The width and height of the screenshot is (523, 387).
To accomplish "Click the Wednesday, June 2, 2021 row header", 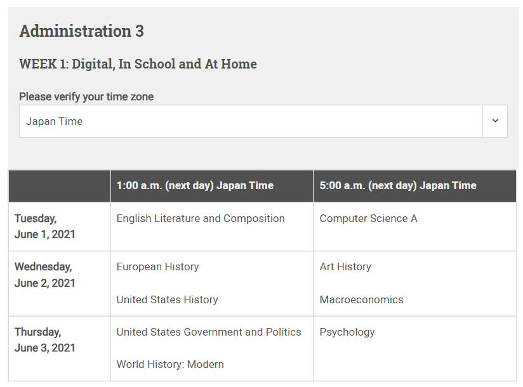I will pos(45,275).
